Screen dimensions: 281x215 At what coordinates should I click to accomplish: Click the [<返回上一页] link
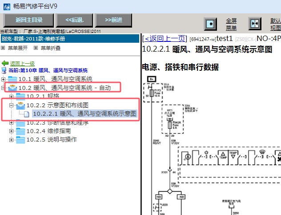(165, 38)
